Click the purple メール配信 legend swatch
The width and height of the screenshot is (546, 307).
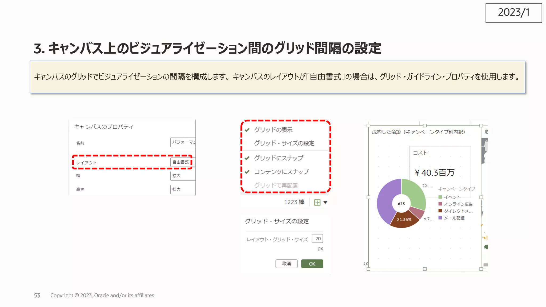440,218
